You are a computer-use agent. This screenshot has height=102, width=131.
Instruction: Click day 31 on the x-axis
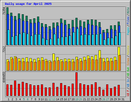tap(123, 99)
